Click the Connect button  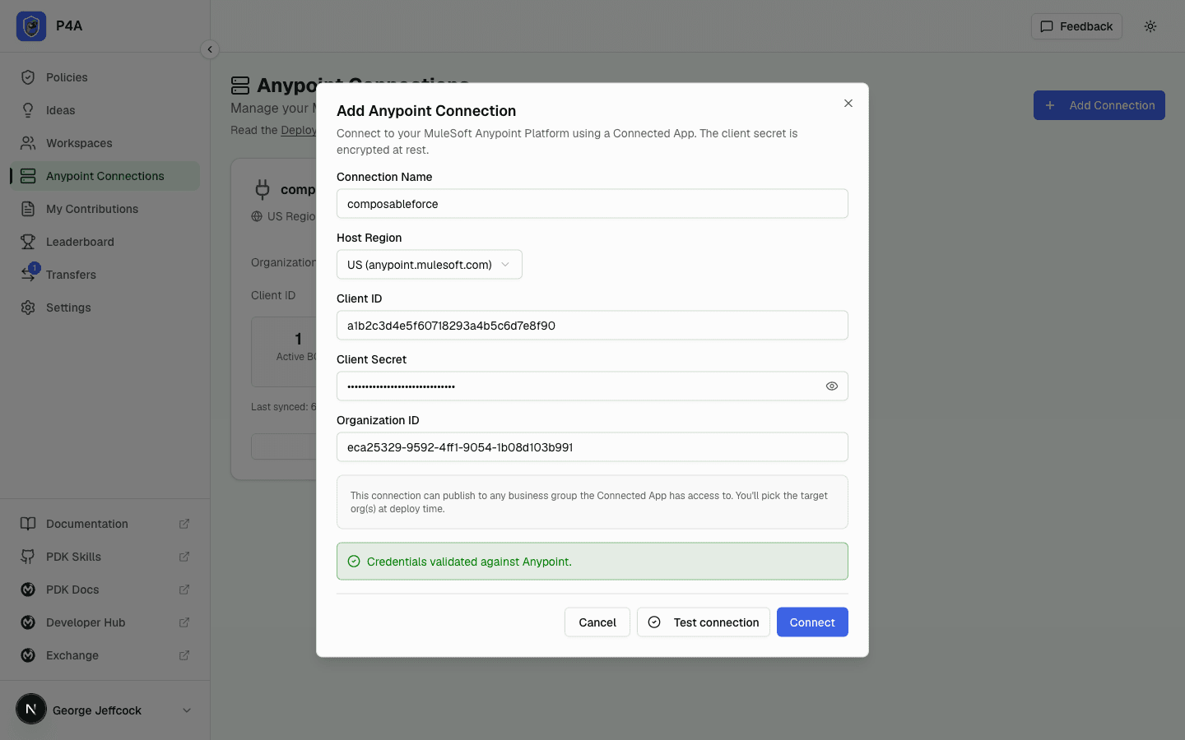point(812,622)
